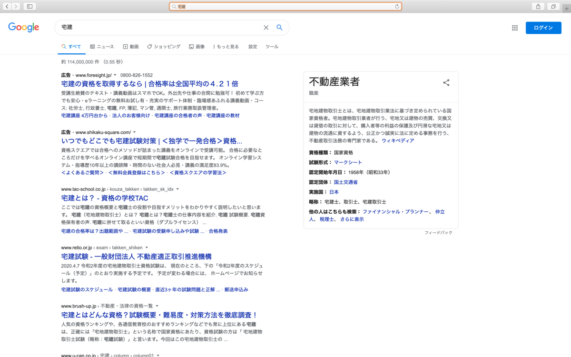Image resolution: width=571 pixels, height=357 pixels.
Task: Click ファイナンシャル・プランナー related search
Action: 396,211
